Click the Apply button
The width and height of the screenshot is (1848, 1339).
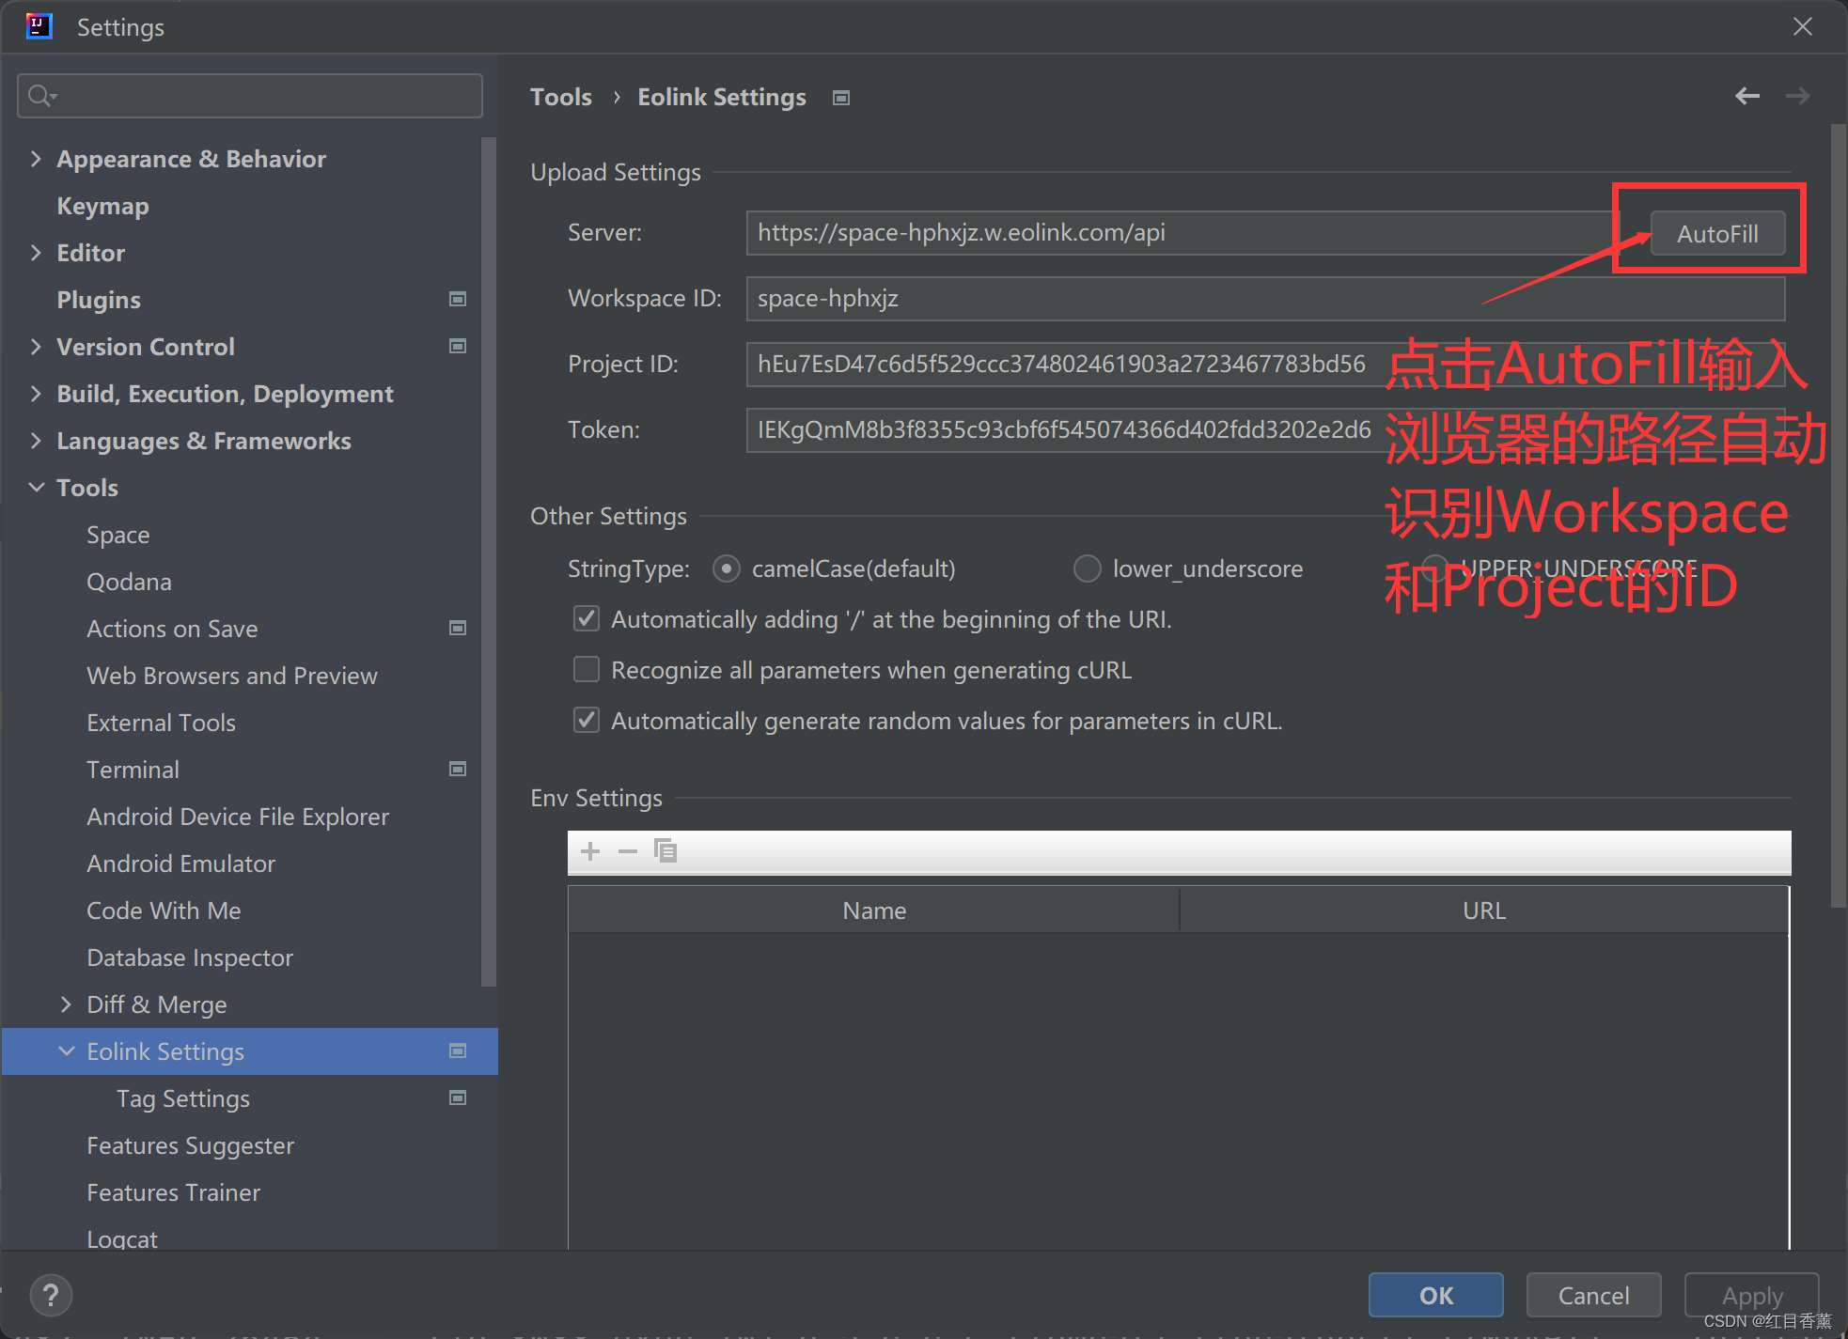pyautogui.click(x=1750, y=1295)
